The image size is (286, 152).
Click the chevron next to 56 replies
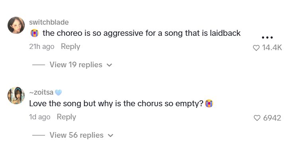pos(110,136)
